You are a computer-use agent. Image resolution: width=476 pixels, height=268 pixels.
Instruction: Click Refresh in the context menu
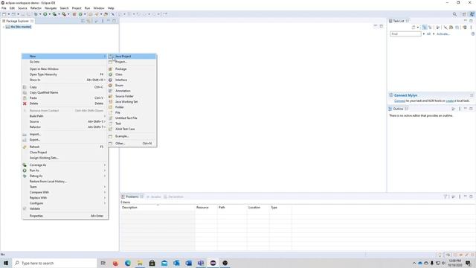pos(65,147)
